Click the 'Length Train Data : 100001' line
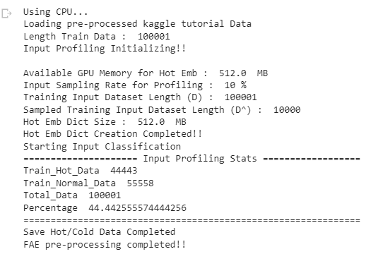366x254 pixels. (x=97, y=36)
